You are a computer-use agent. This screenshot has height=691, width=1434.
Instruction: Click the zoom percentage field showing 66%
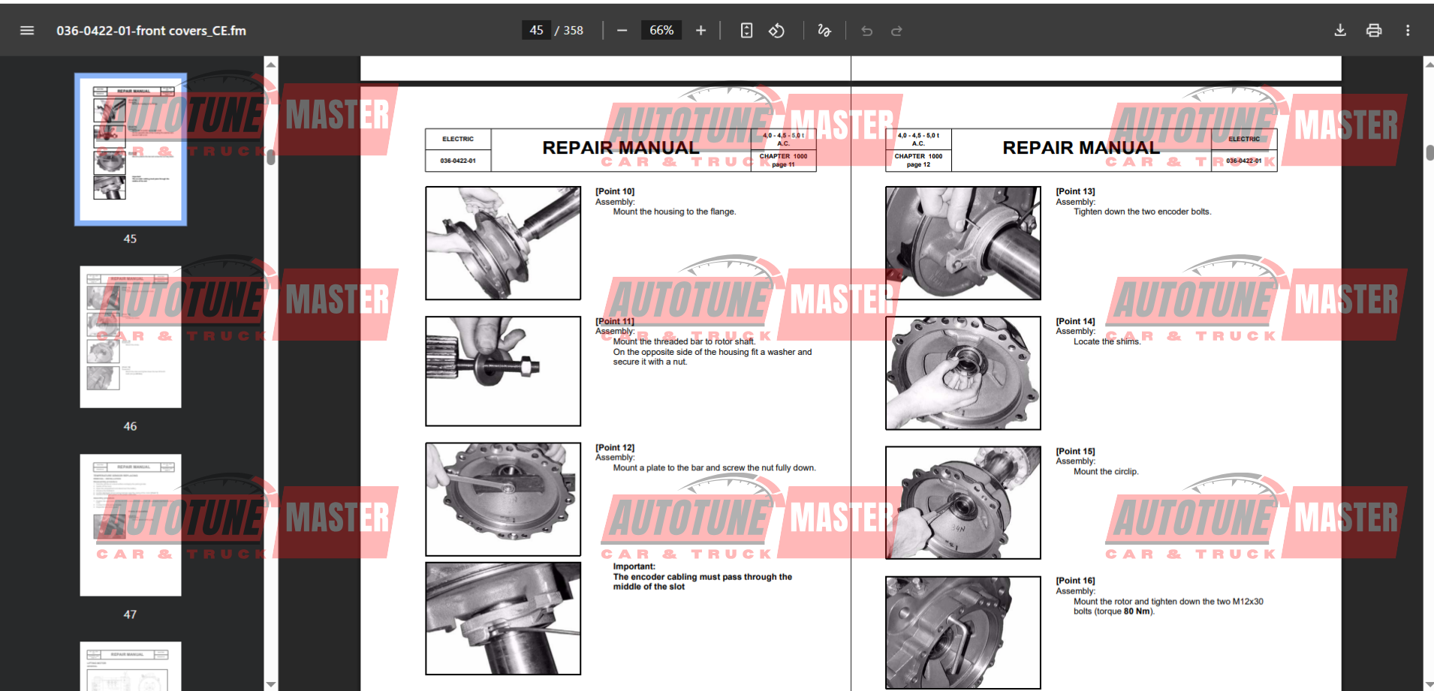pyautogui.click(x=661, y=31)
